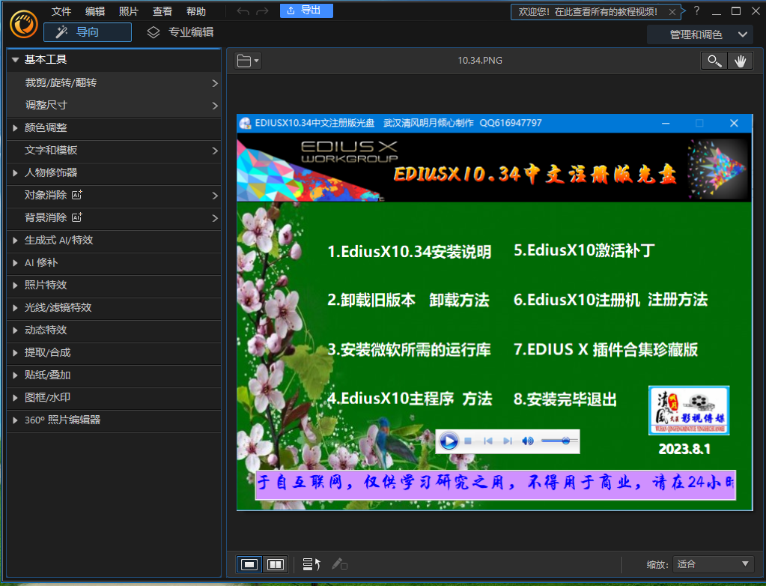This screenshot has height=586, width=766.
Task: Click 1.EdiusX10.34安装说明 in the image
Action: pos(410,252)
